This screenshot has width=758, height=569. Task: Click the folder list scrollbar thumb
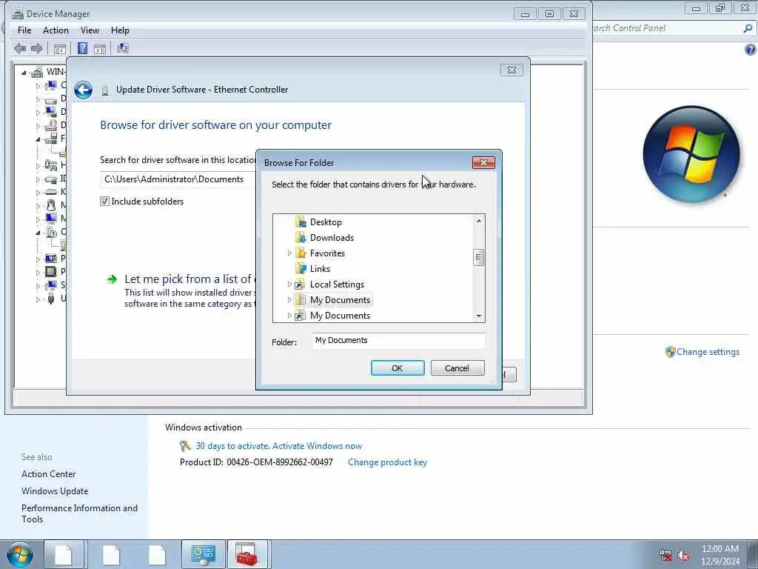[x=479, y=257]
